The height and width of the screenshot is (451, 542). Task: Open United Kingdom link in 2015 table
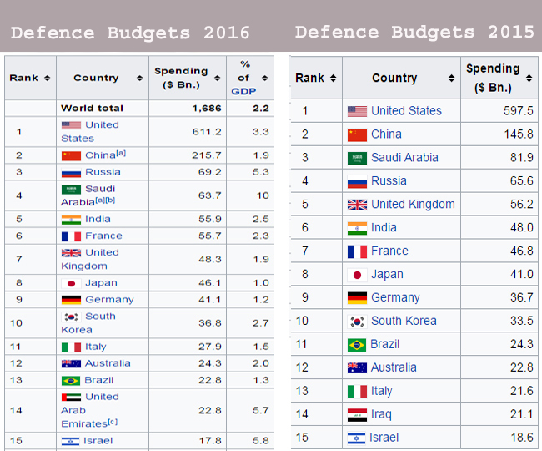click(x=413, y=205)
